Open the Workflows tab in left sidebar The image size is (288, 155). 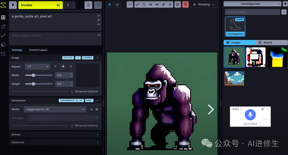(3, 36)
